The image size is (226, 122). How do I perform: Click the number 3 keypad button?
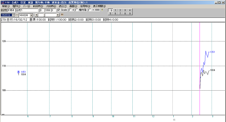tap(125, 10)
